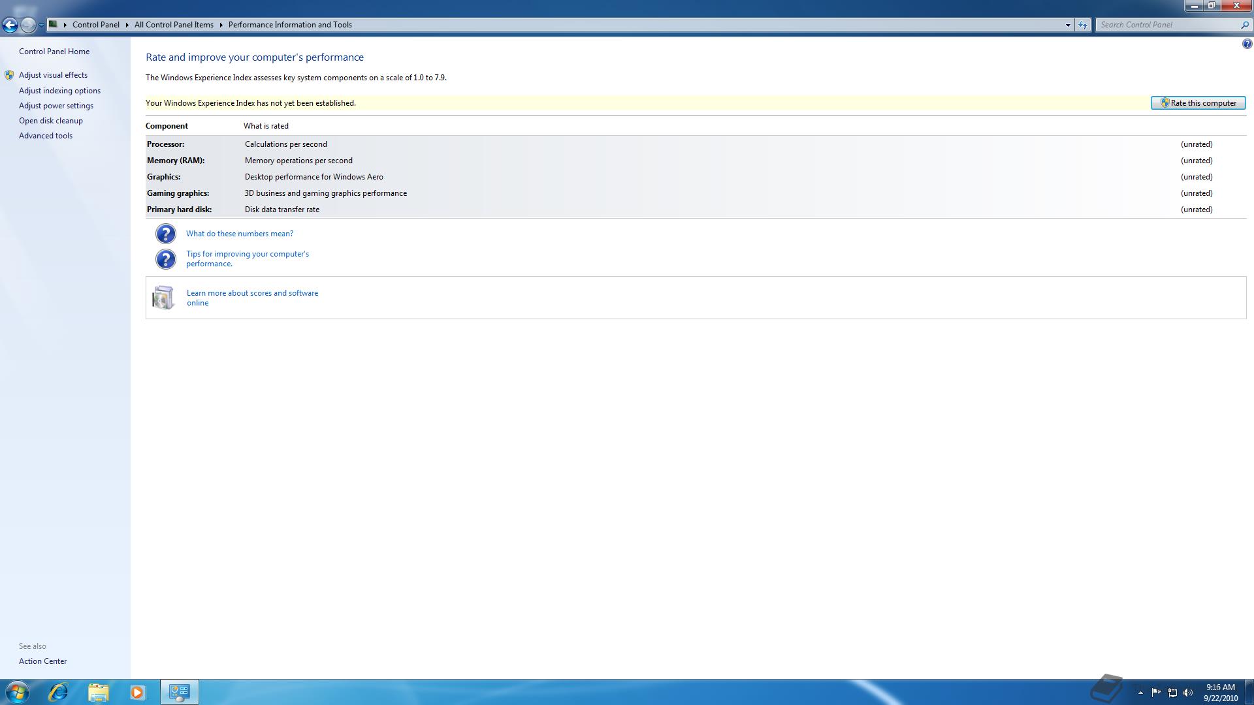
Task: Click the search magnifier icon
Action: tap(1244, 25)
